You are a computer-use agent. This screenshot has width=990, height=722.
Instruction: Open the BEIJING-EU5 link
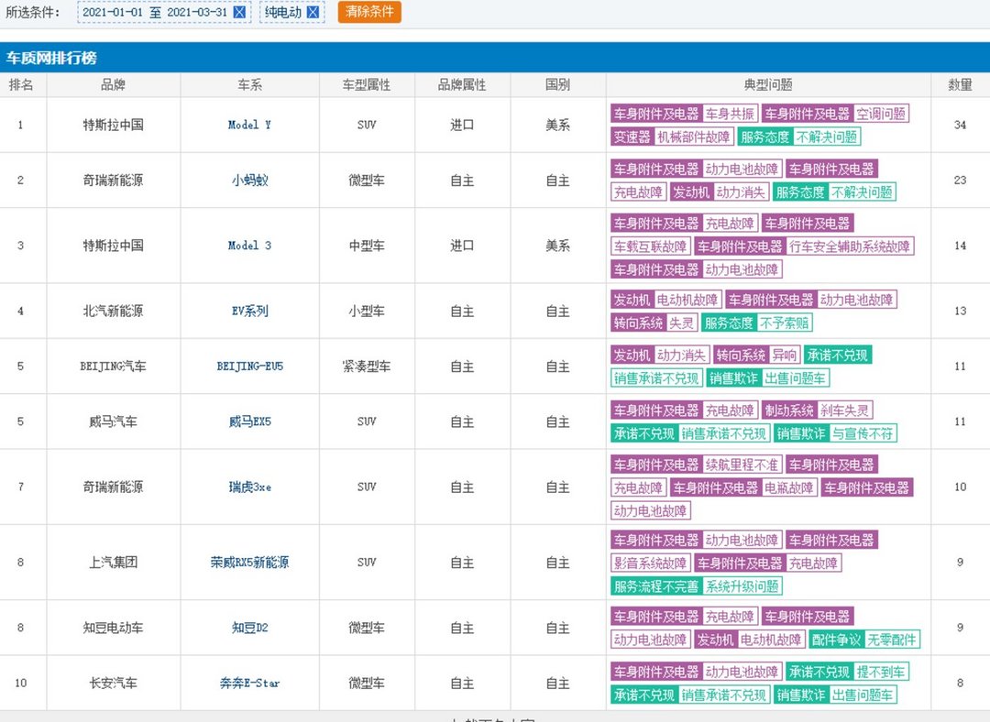pos(249,366)
